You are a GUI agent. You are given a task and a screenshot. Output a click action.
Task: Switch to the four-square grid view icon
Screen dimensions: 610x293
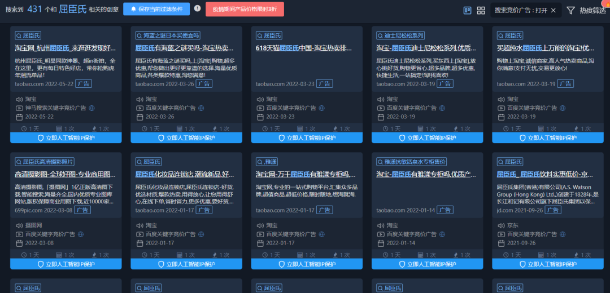481,11
